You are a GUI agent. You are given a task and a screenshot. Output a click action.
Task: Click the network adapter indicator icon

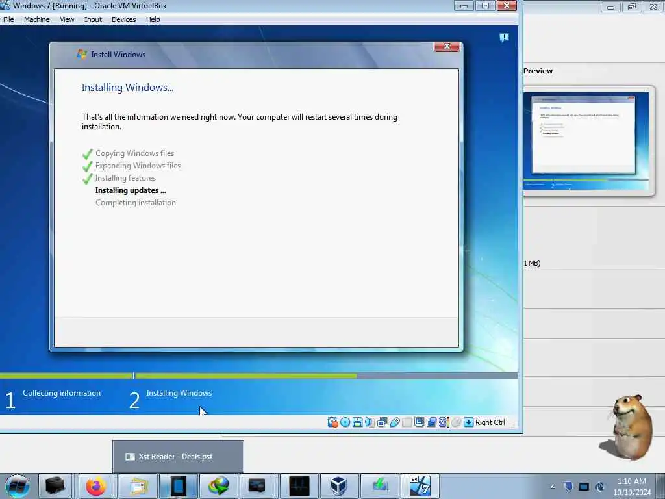[382, 422]
